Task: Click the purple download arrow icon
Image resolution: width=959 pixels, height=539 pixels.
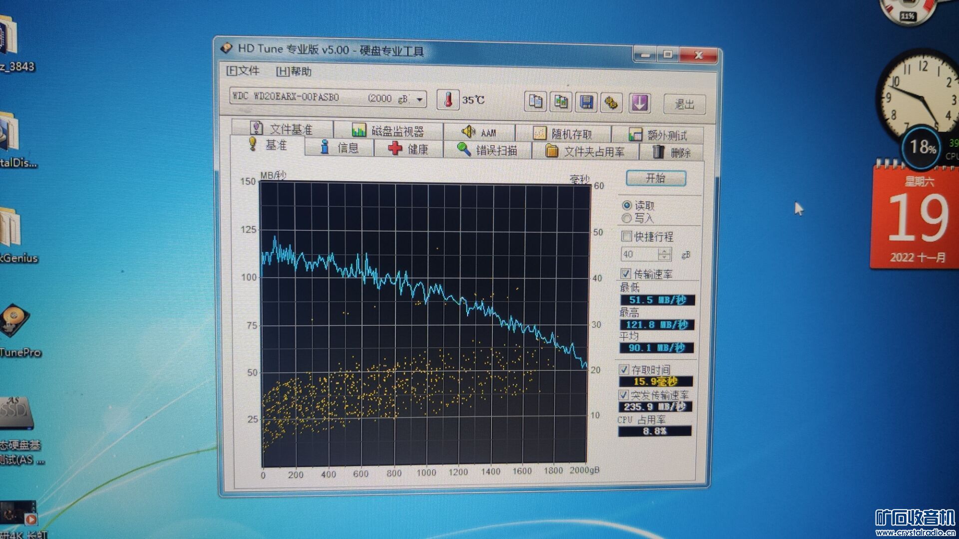Action: (640, 103)
